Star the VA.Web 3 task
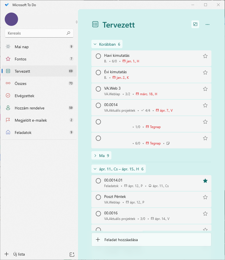 205,89
